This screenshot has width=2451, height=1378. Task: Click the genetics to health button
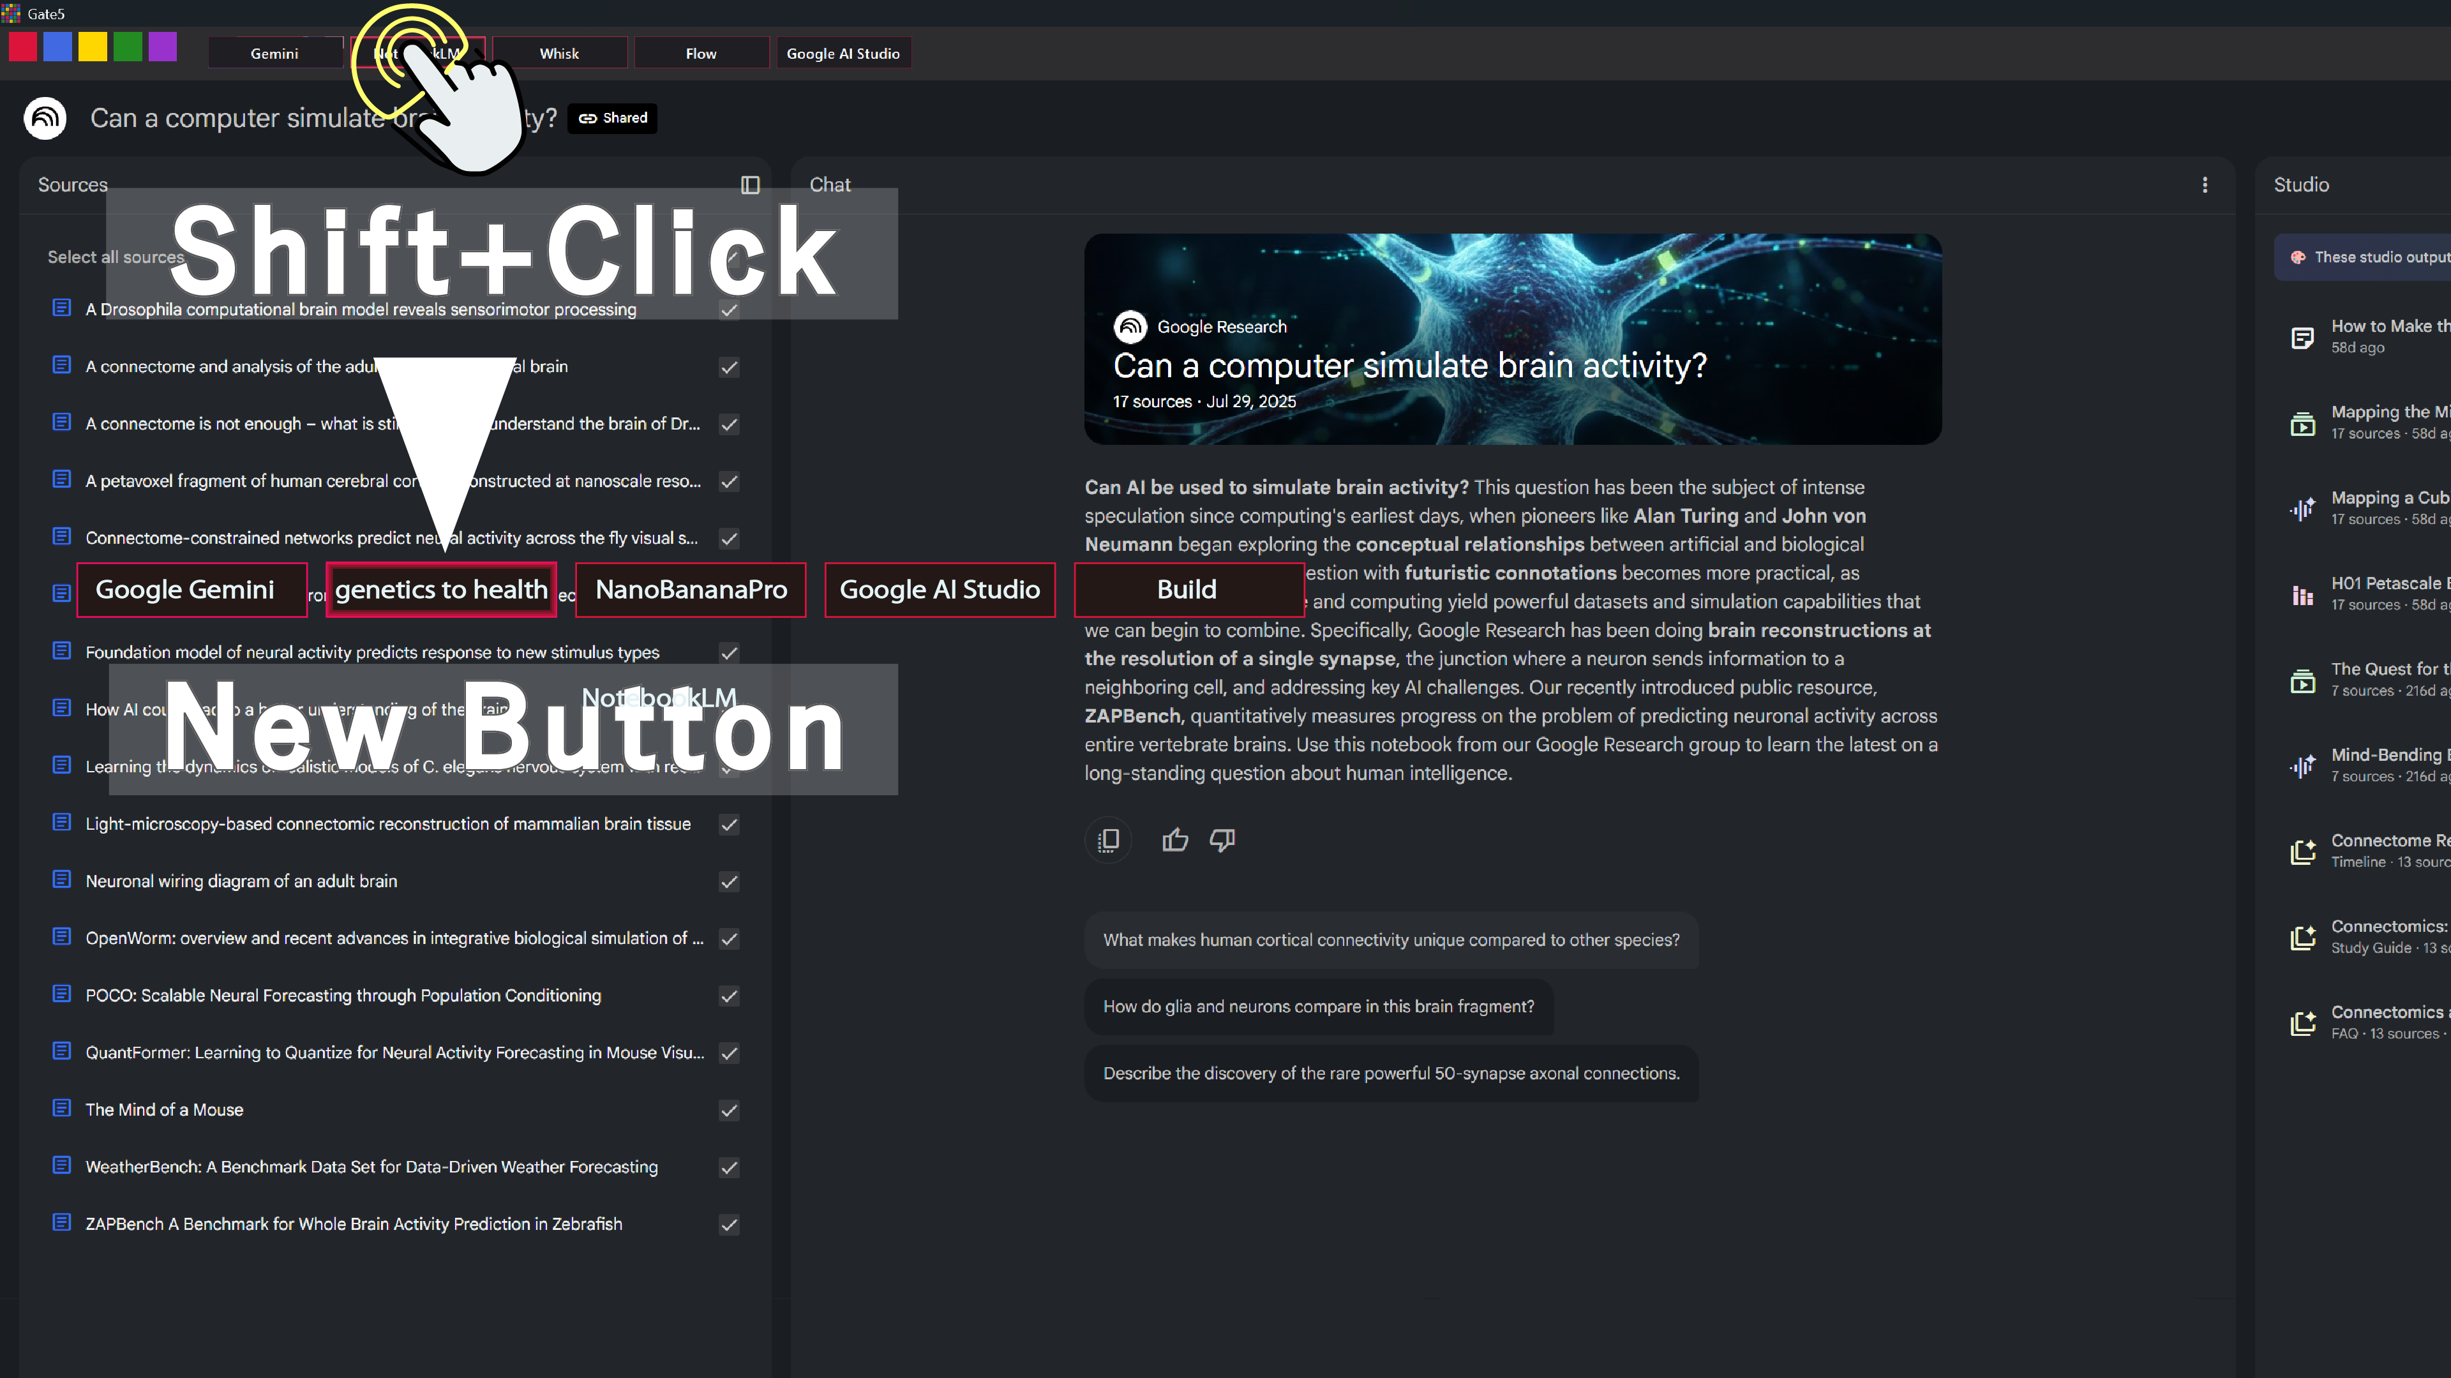point(440,590)
